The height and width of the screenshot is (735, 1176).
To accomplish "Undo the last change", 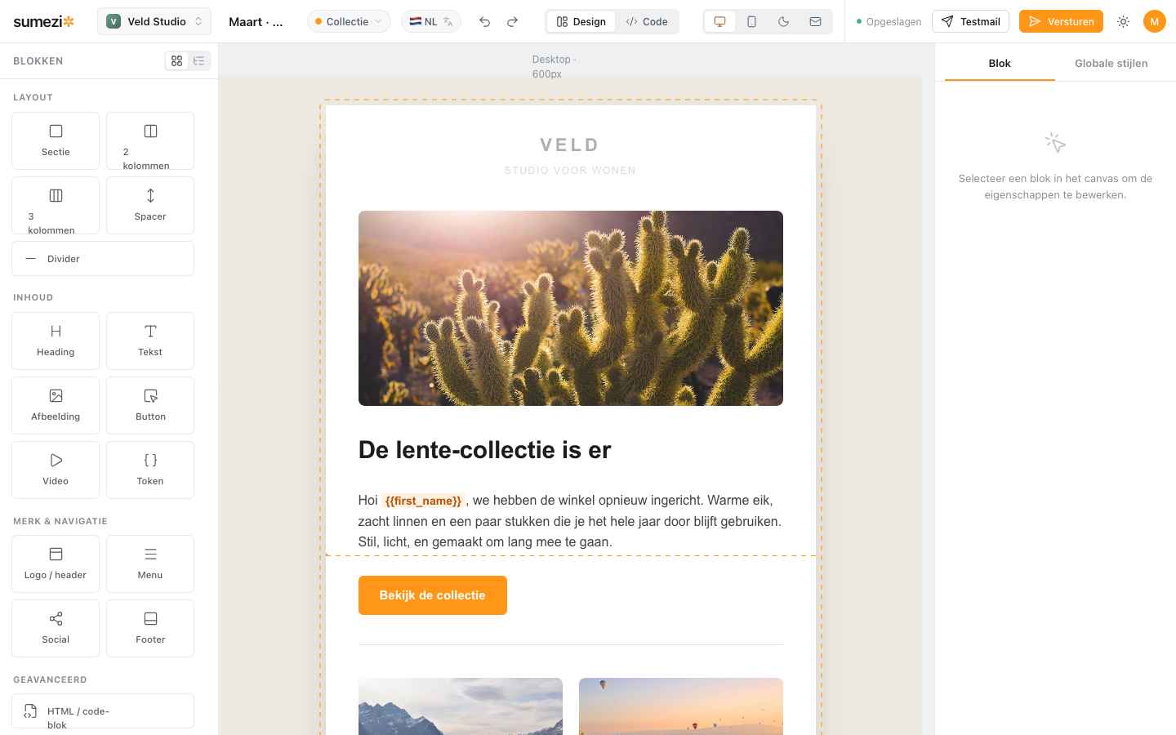I will click(484, 22).
